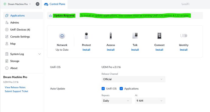The height and width of the screenshot is (112, 210).
Task: Select the Protect camera icon
Action: coord(86,36)
